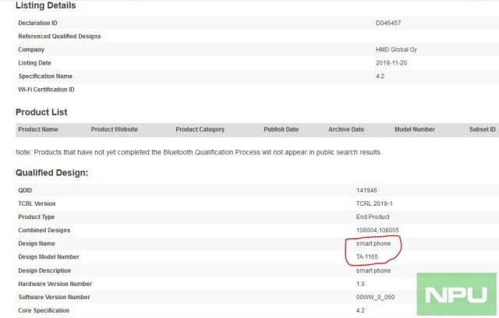Viewport: 499px width, 318px height.
Task: Click the Design Model Number label
Action: pos(48,257)
